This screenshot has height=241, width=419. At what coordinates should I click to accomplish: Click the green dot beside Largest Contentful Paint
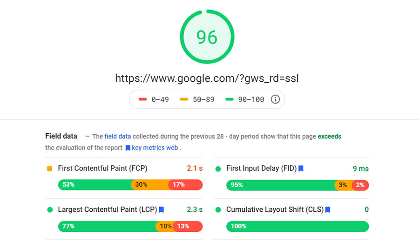(50, 210)
